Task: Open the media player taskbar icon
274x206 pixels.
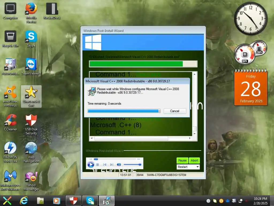Action: pos(56,201)
